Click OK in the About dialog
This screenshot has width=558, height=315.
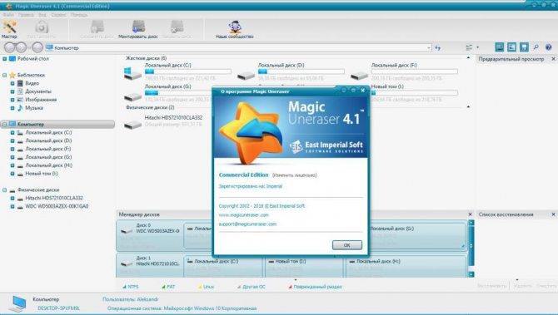[347, 245]
